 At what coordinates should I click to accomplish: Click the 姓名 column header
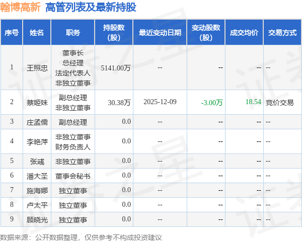(37, 33)
